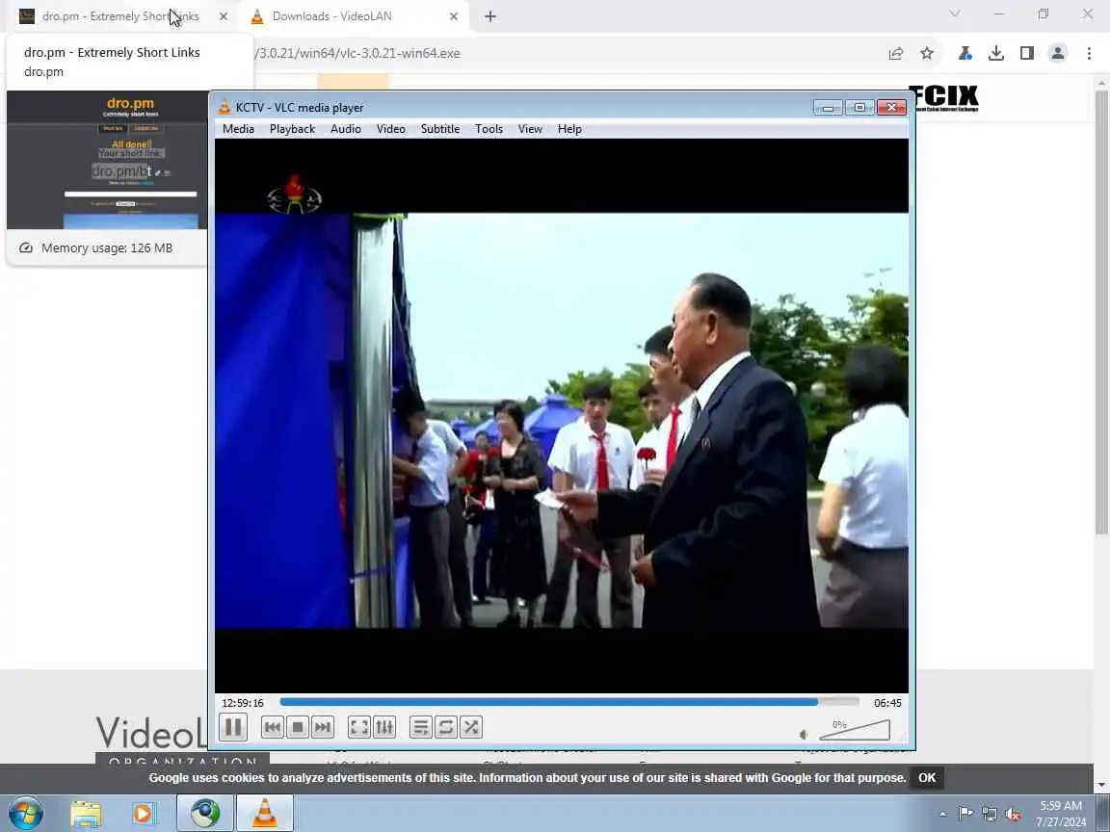Open the VLC Playback menu
This screenshot has height=832, width=1110.
point(292,129)
